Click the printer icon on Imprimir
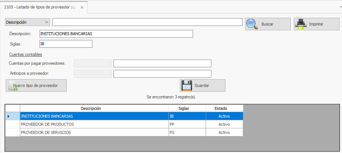The image size is (342, 153). 301,24
